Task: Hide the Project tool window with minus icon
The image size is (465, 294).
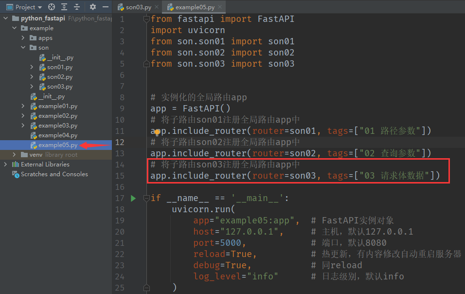Action: pos(106,7)
